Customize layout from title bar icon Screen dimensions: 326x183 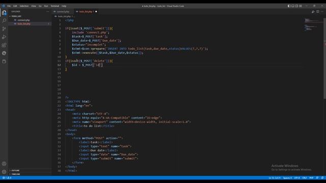pyautogui.click(x=301, y=6)
